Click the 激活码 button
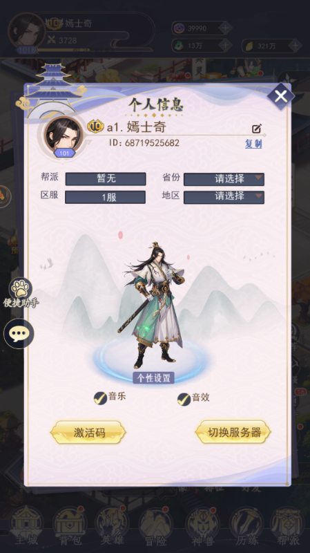The image size is (310, 553). point(88,433)
